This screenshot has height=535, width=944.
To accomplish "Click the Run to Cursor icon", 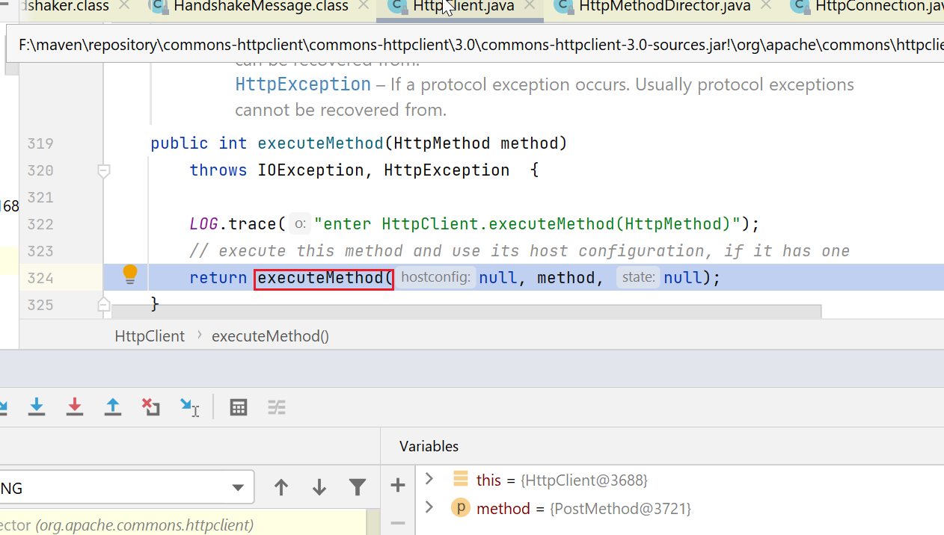I will (x=190, y=407).
